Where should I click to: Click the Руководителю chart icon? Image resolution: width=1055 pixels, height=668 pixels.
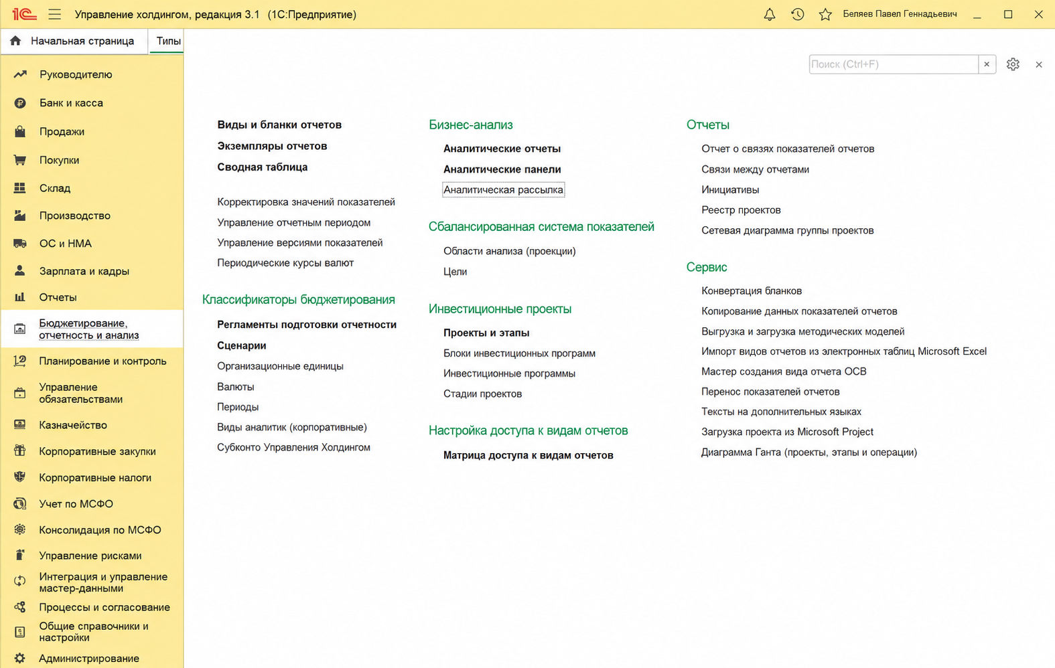pyautogui.click(x=20, y=74)
